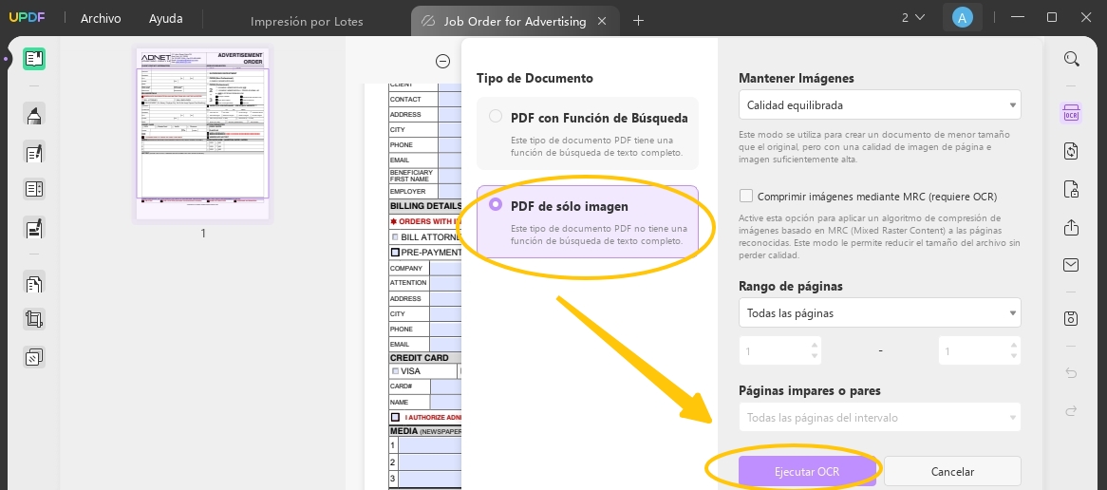Viewport: 1107px width, 490px height.
Task: Open the Page Tools watermark icon
Action: point(34,357)
